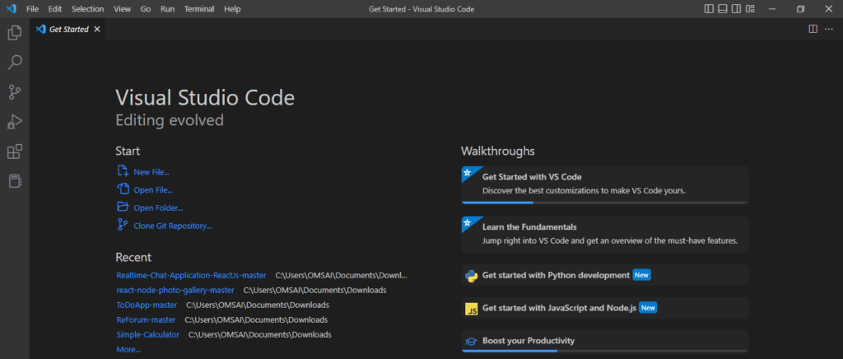The width and height of the screenshot is (843, 359).
Task: Toggle the secondary side bar visibility
Action: [735, 9]
